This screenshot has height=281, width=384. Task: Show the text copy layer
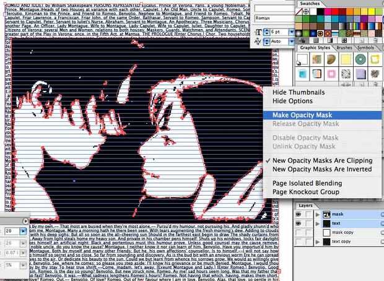(299, 241)
